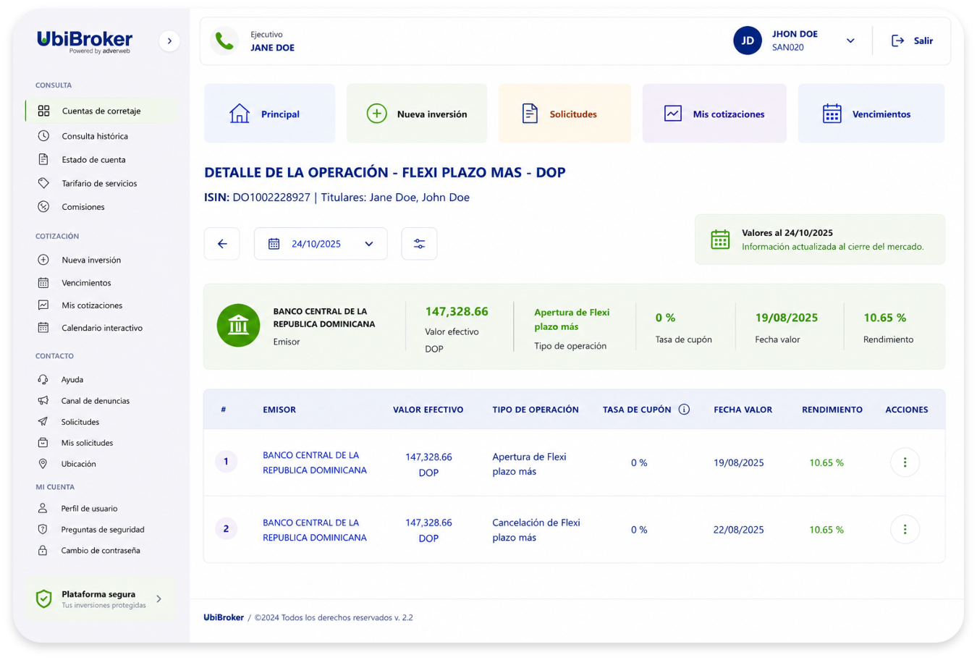The image size is (977, 660).
Task: Open actions menu for row 2
Action: [905, 530]
